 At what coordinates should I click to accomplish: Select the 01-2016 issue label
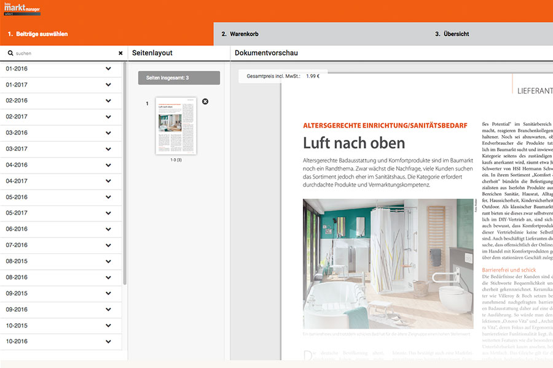pyautogui.click(x=17, y=69)
